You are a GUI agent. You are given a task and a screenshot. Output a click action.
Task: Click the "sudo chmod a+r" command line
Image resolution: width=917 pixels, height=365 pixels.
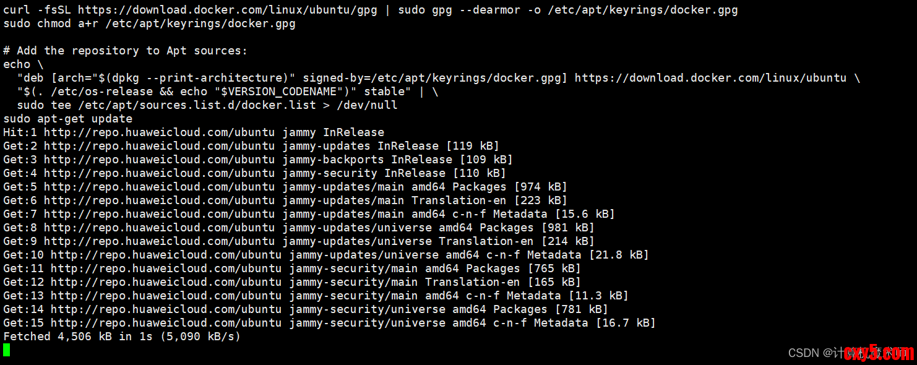[x=149, y=24]
